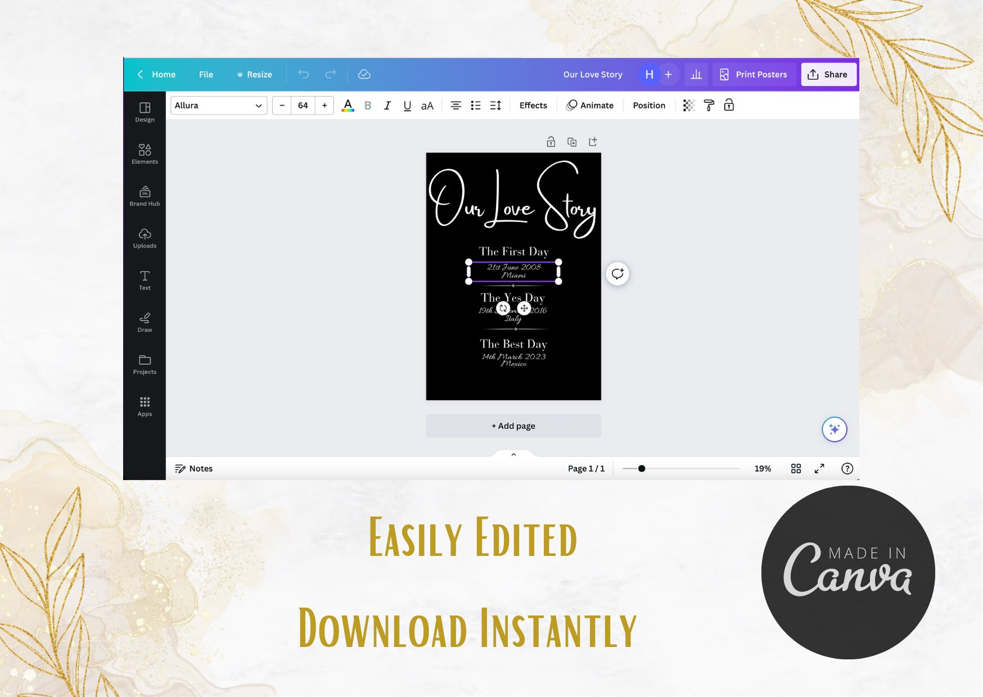
Task: Decrease font size with minus
Action: tap(282, 105)
